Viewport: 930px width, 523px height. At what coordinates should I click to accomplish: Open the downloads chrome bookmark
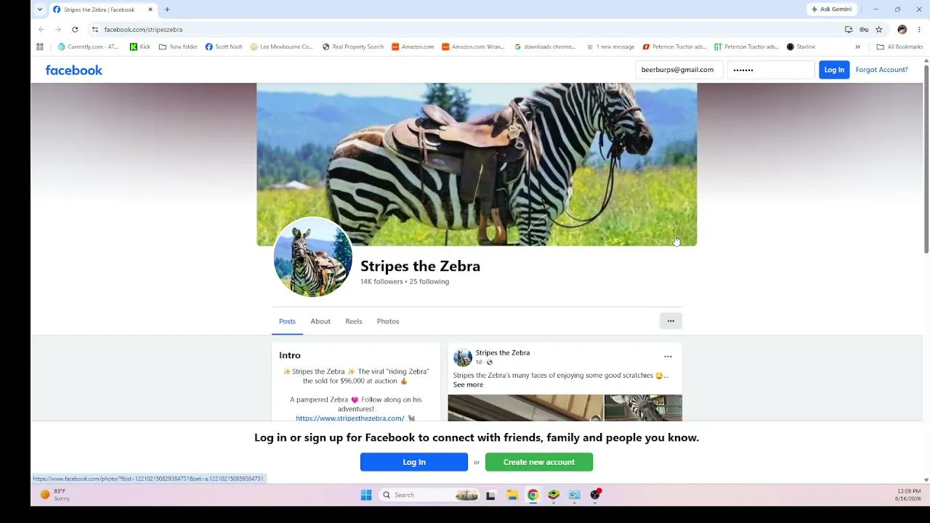[545, 46]
